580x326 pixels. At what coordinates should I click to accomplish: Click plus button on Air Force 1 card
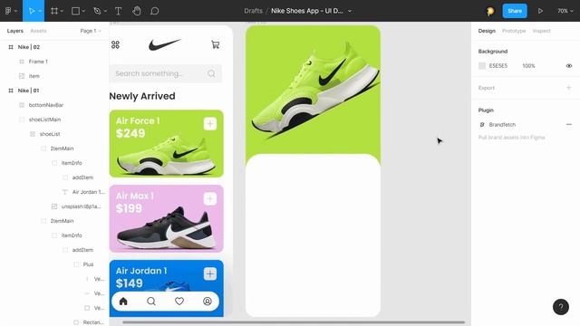[x=210, y=124]
